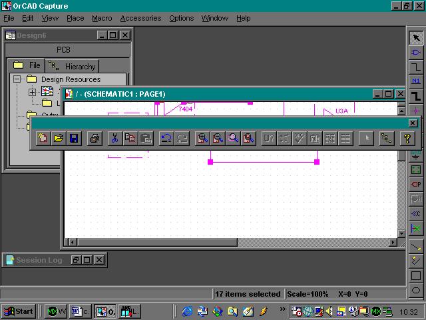Collapse the Design Resources tree node
This screenshot has width=426, height=320.
tap(17, 79)
